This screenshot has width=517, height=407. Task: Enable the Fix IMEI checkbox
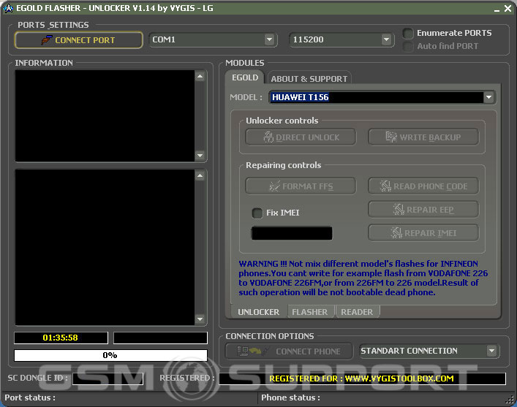tap(257, 213)
